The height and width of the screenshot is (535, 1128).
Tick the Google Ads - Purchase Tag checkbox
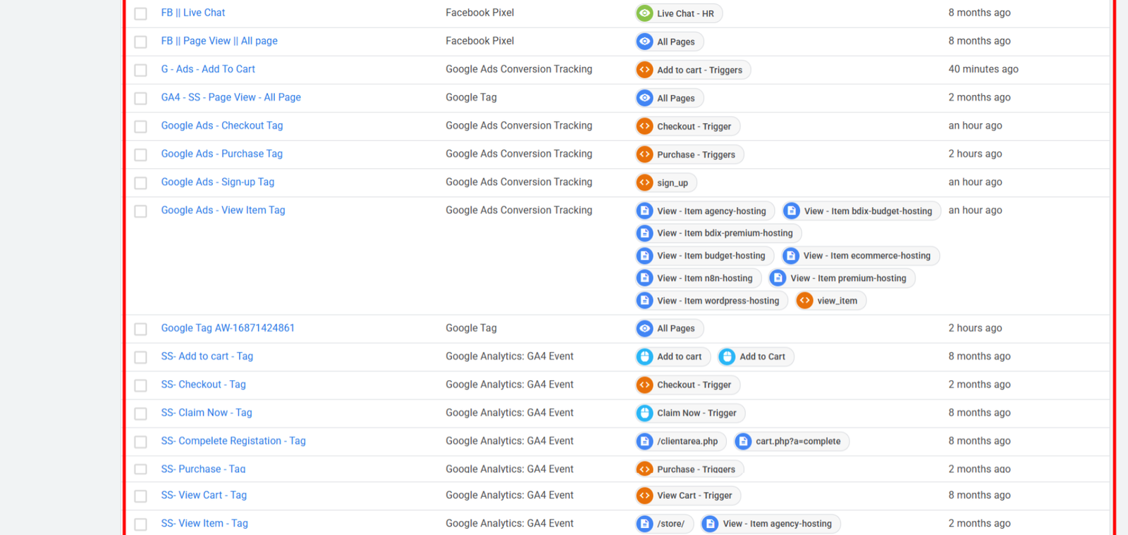tap(141, 154)
